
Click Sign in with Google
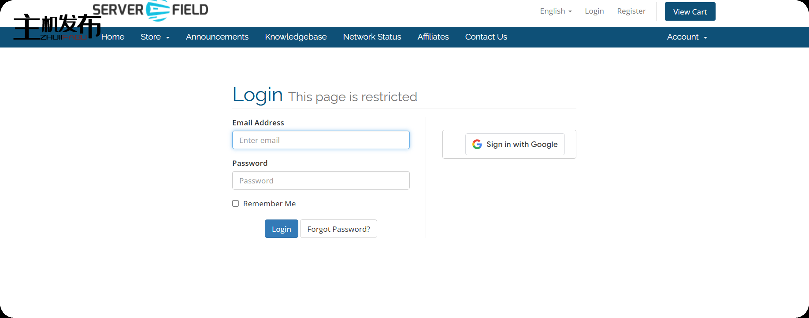click(515, 144)
